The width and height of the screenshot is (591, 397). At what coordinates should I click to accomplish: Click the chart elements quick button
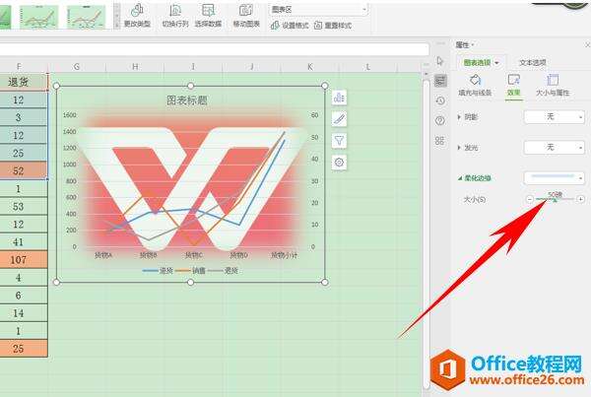point(339,98)
